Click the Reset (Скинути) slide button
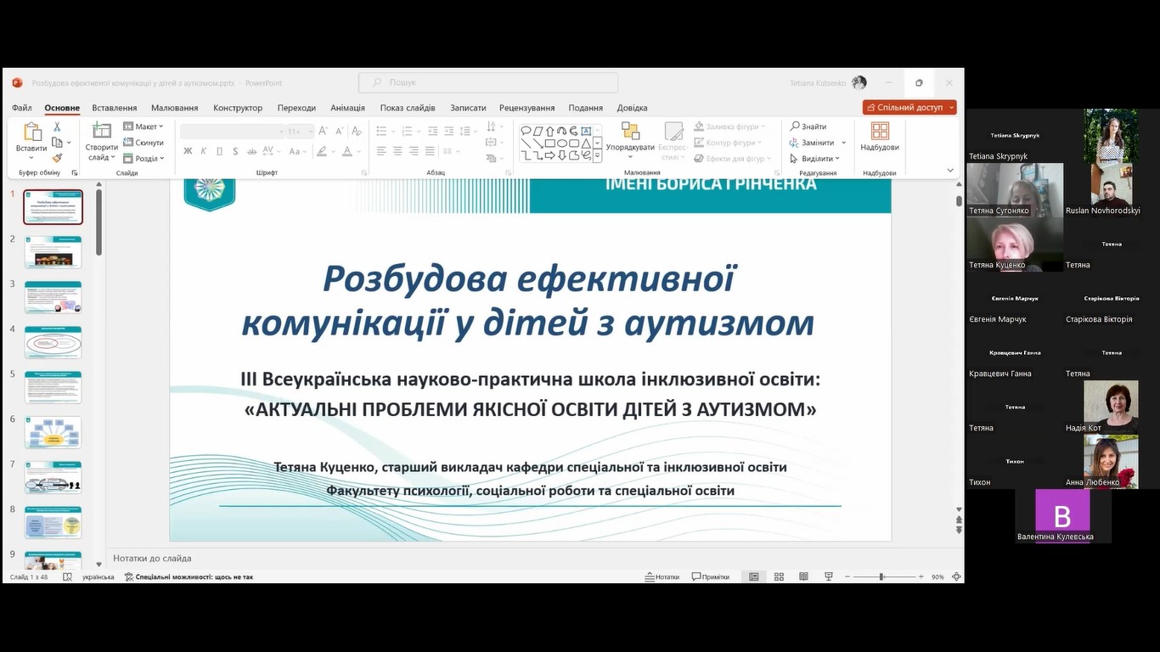The image size is (1160, 652). click(x=144, y=143)
